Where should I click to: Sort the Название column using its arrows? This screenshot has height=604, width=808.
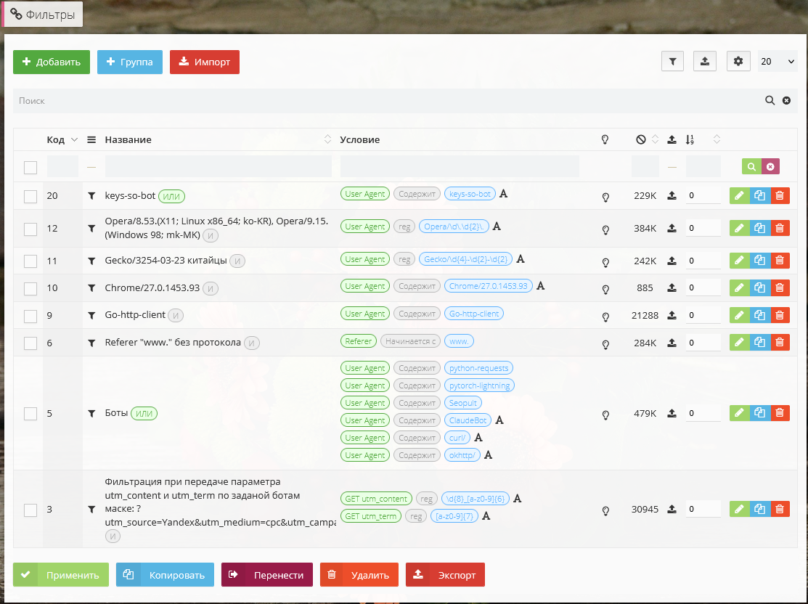point(327,139)
